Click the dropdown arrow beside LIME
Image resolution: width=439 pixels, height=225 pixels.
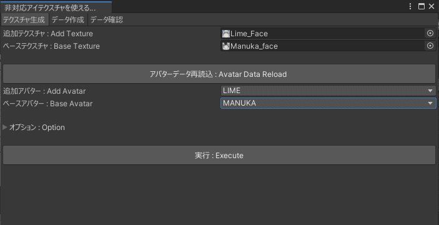[430, 91]
